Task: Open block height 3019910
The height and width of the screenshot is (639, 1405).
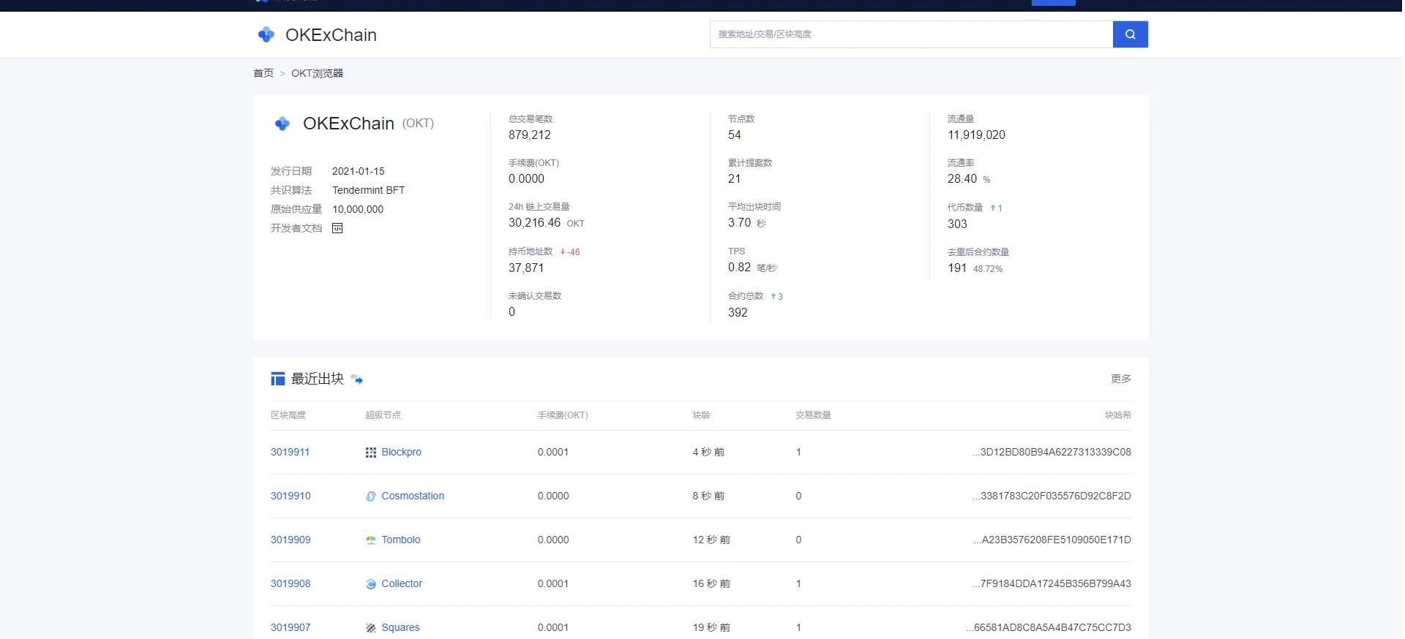Action: tap(291, 496)
